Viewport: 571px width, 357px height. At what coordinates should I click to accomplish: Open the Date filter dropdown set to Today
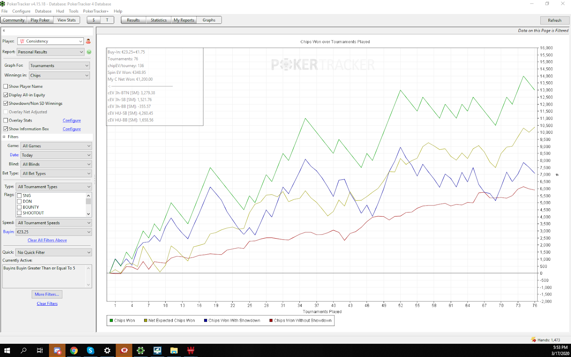pos(56,155)
